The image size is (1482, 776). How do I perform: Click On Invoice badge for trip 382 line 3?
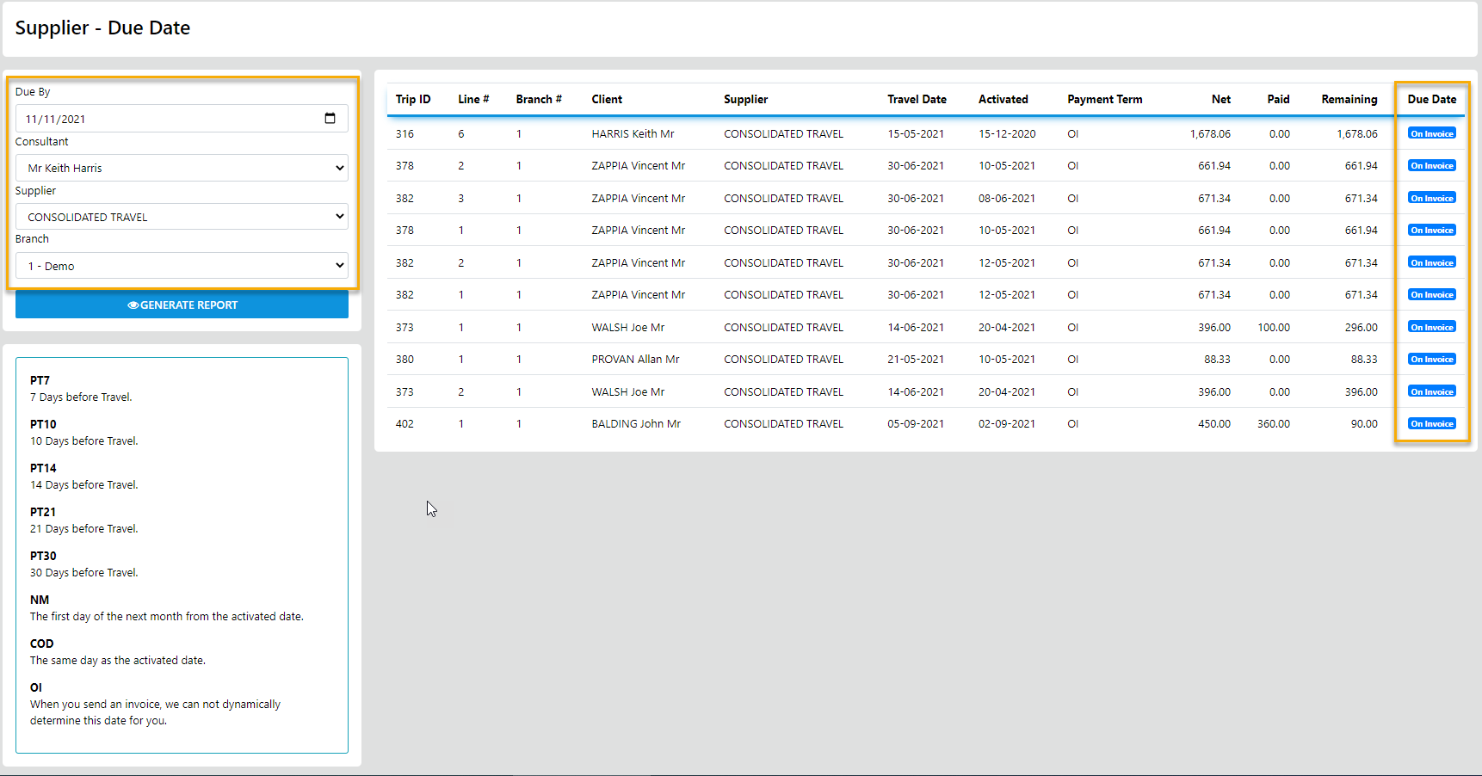click(x=1431, y=198)
